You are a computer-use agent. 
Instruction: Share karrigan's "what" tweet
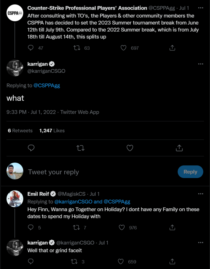179,148
